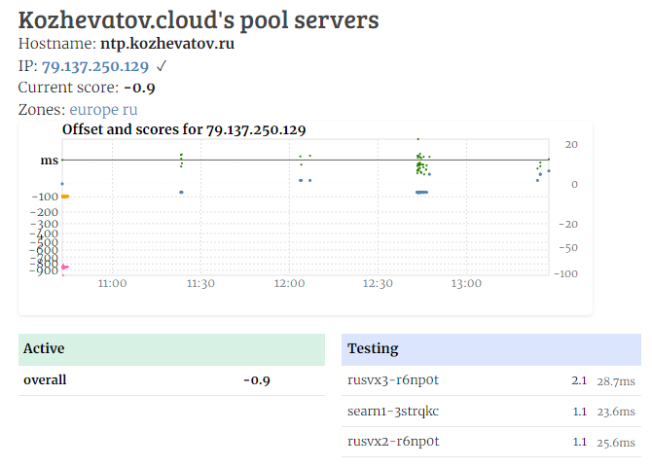Click the blue score bar near 12:45
This screenshot has width=652, height=467.
tap(421, 193)
